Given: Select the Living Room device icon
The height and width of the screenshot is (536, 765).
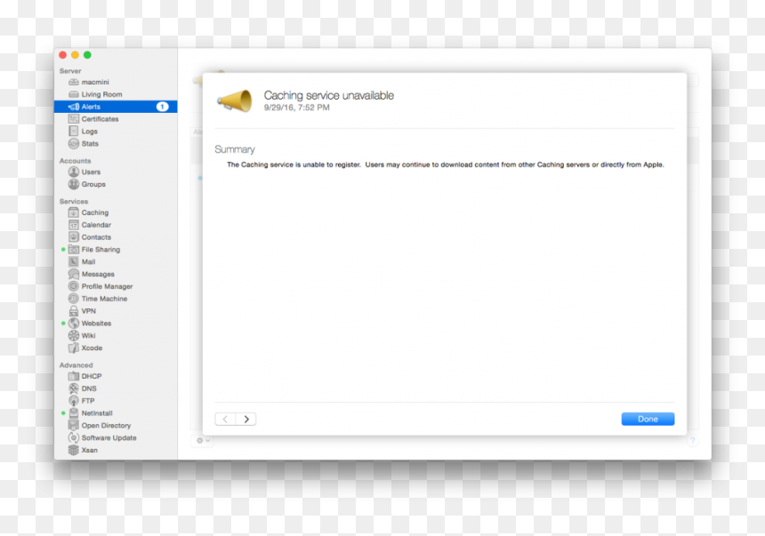Looking at the screenshot, I should coord(74,94).
